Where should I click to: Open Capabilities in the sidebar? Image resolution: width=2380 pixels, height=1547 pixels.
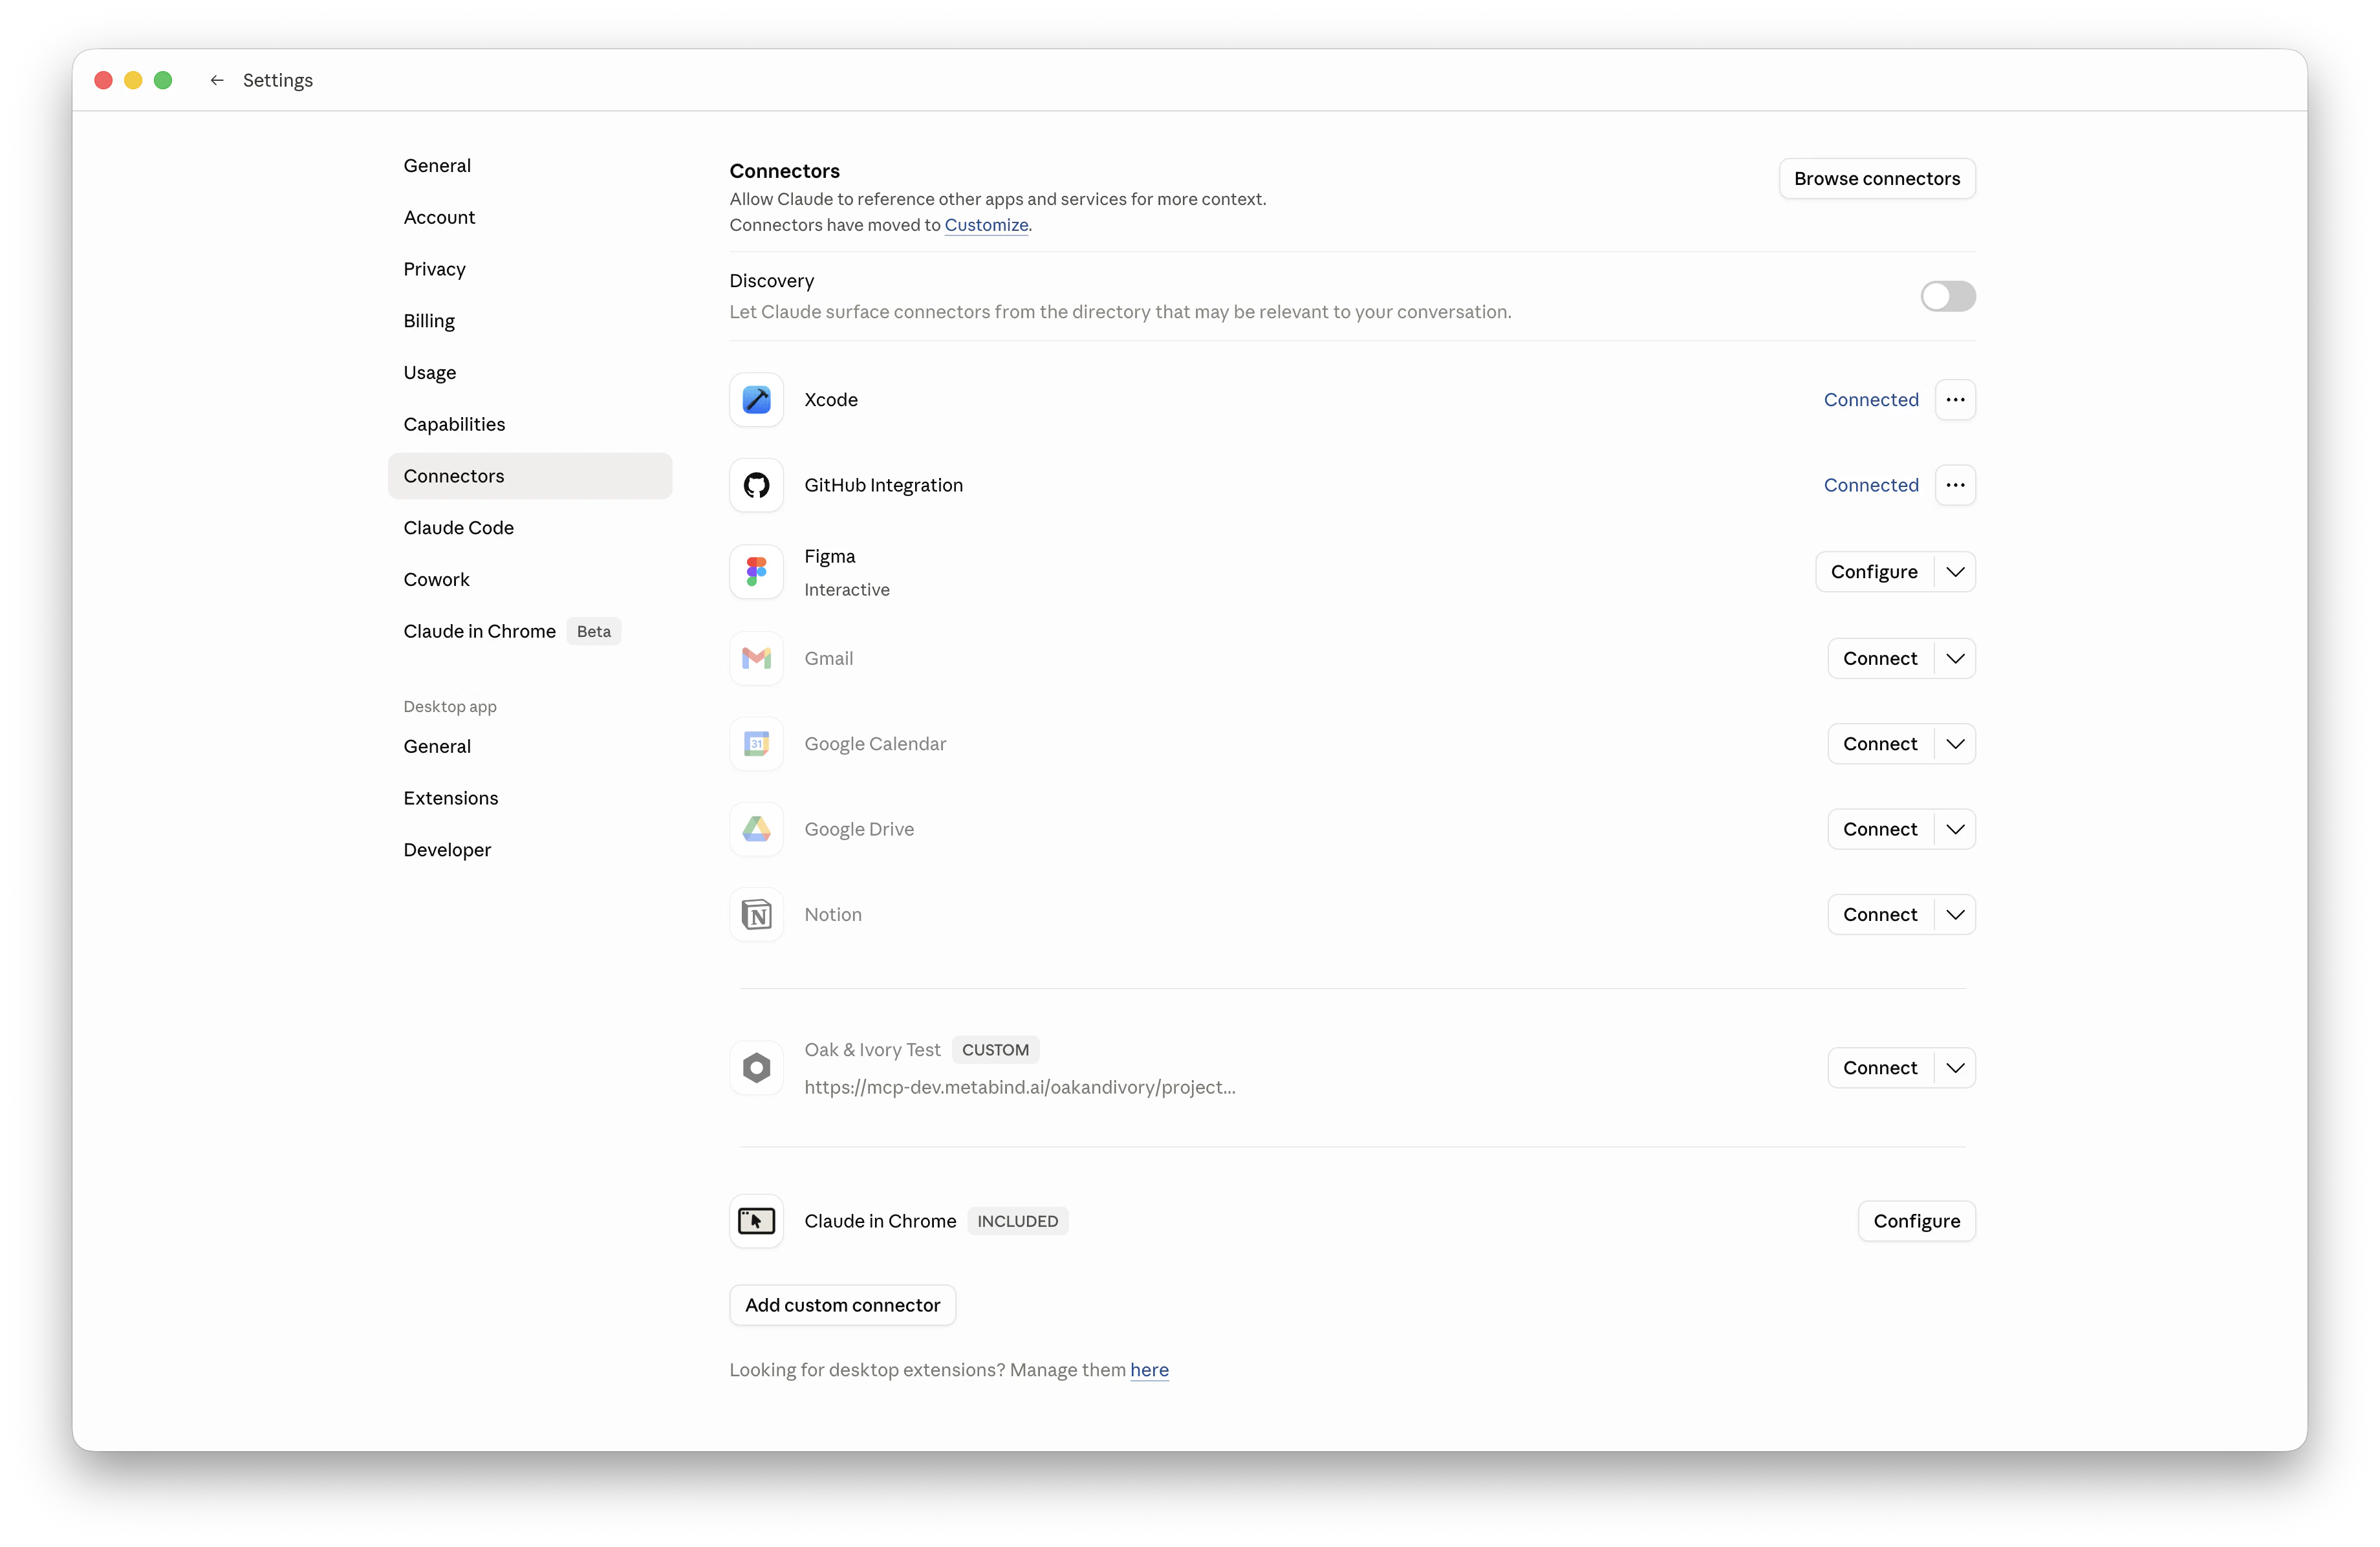pyautogui.click(x=530, y=424)
